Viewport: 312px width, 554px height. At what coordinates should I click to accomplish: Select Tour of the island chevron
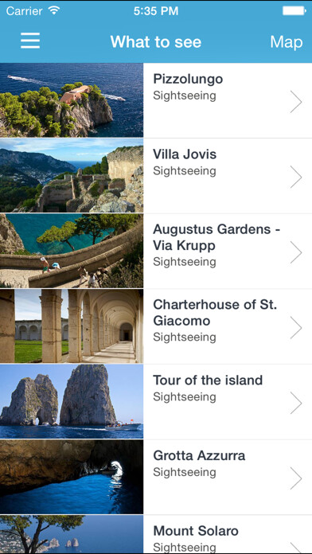[x=296, y=403]
